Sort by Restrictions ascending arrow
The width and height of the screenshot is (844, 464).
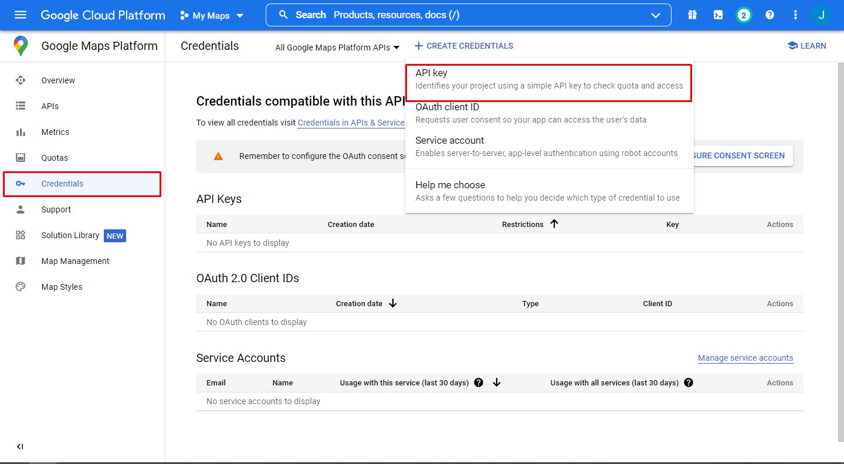click(x=554, y=223)
